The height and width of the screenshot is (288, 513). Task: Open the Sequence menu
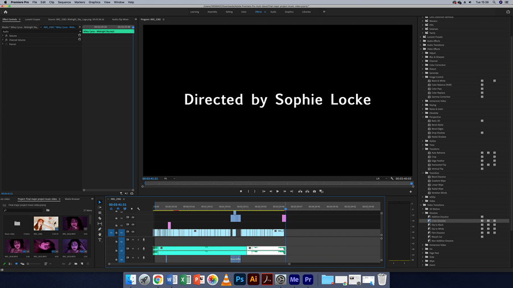coord(64,2)
